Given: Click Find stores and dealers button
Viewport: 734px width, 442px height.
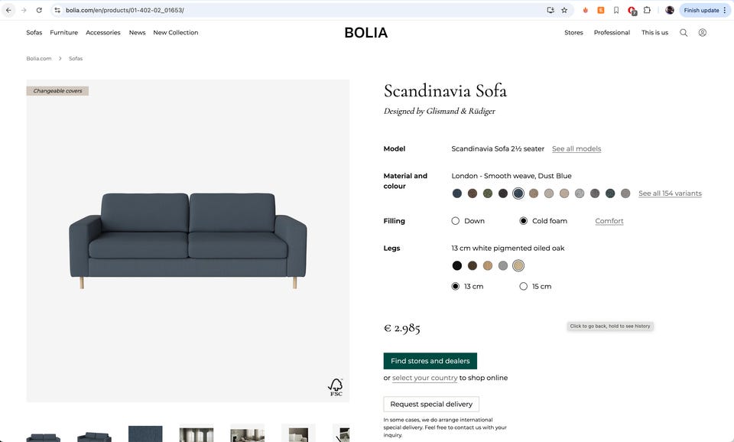Looking at the screenshot, I should [430, 361].
